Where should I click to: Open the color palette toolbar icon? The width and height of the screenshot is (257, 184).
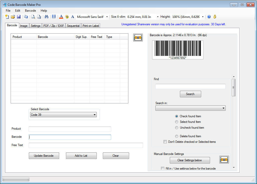pos(67,17)
